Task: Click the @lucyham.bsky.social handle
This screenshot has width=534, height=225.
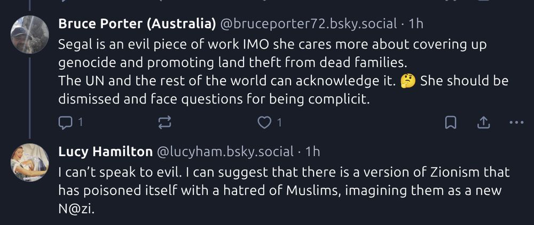Action: tap(225, 152)
